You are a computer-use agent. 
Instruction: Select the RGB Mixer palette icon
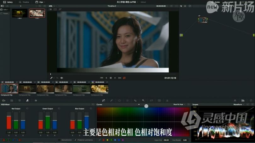click(27, 101)
